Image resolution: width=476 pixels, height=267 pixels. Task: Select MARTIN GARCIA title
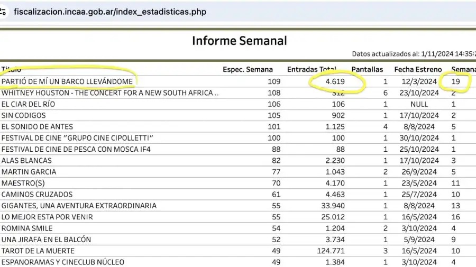tap(29, 172)
